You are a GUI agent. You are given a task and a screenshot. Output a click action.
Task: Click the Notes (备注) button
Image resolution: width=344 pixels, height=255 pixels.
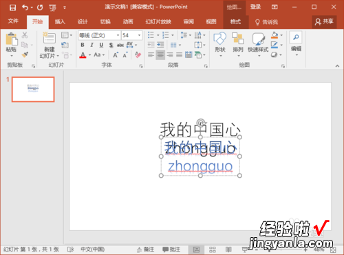click(x=146, y=249)
